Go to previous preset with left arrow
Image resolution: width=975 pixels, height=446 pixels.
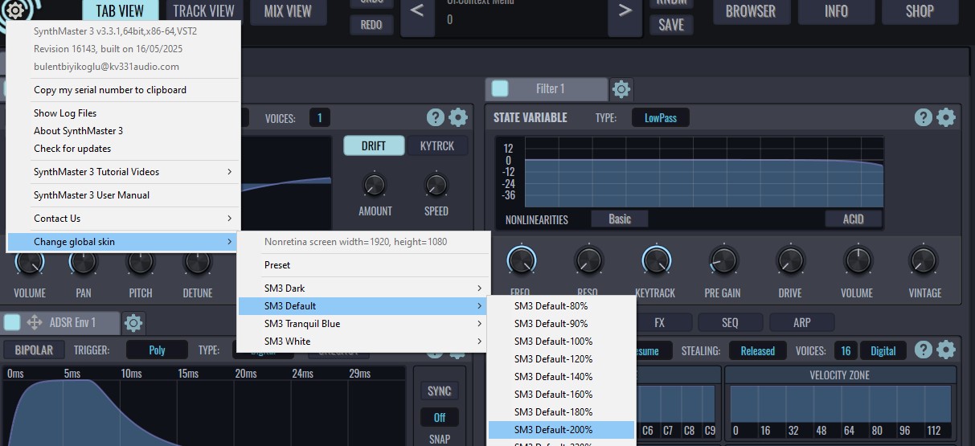[417, 11]
